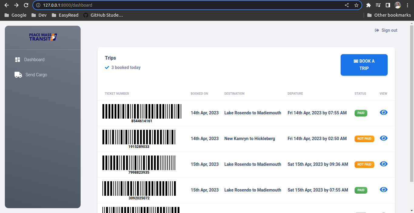Open media control playlist icon
The image size is (414, 213).
click(378, 5)
